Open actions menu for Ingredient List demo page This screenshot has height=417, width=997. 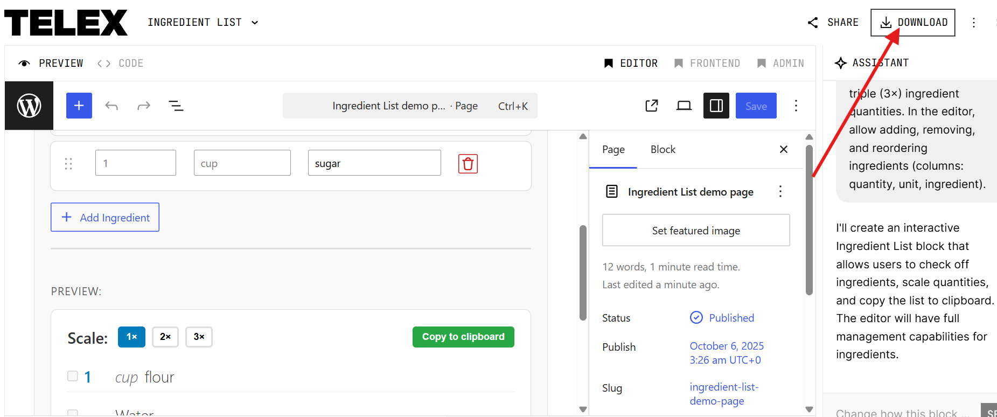tap(780, 192)
